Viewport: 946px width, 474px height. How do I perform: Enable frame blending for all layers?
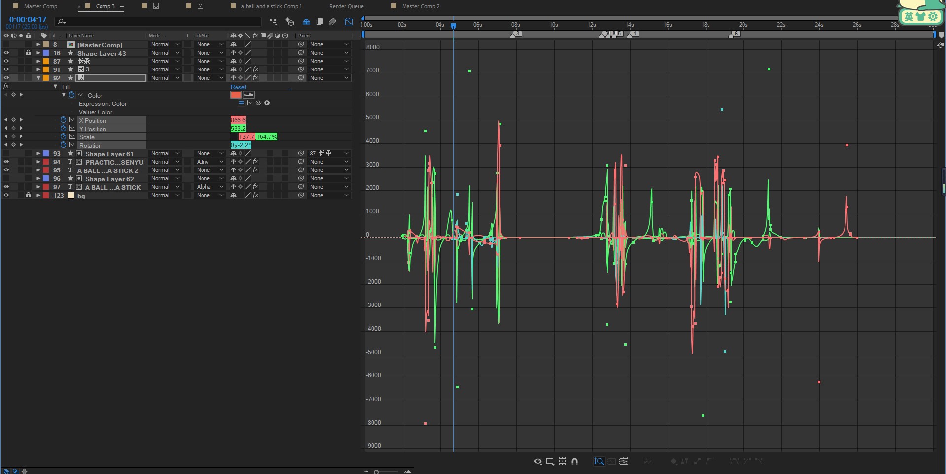point(319,22)
